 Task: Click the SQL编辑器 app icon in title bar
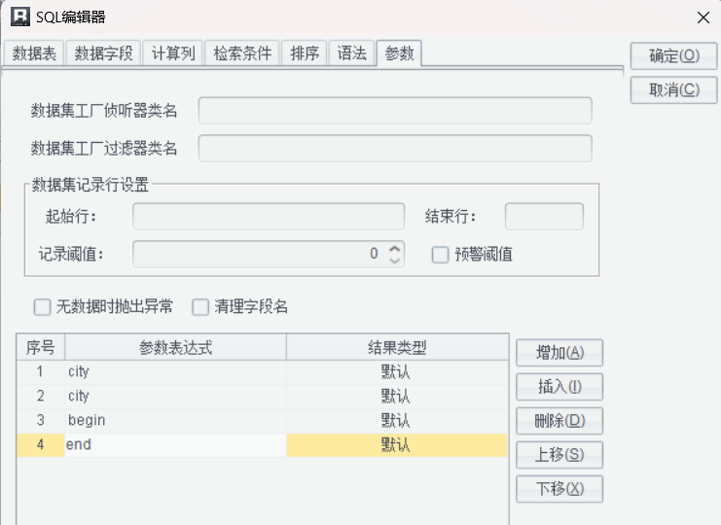point(18,16)
